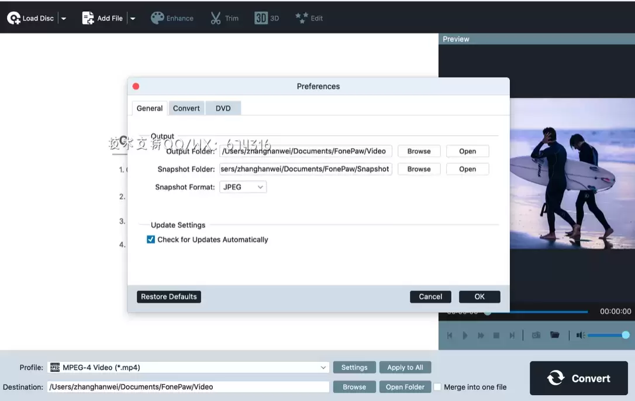Take a snapshot with the camera icon
The image size is (635, 401).
(536, 335)
